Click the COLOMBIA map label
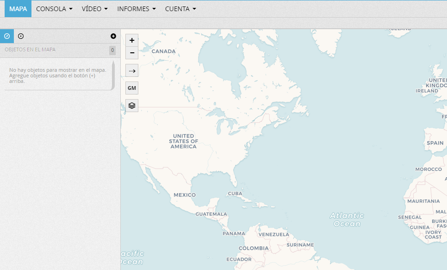Screen dimensions: 447x270 tap(254, 248)
